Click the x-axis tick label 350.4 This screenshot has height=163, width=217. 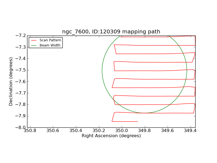pyautogui.click(x=76, y=131)
